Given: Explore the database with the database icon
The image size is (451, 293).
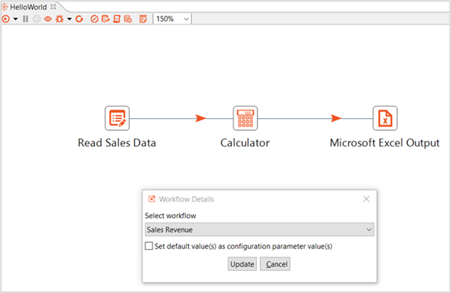Looking at the screenshot, I should point(127,19).
